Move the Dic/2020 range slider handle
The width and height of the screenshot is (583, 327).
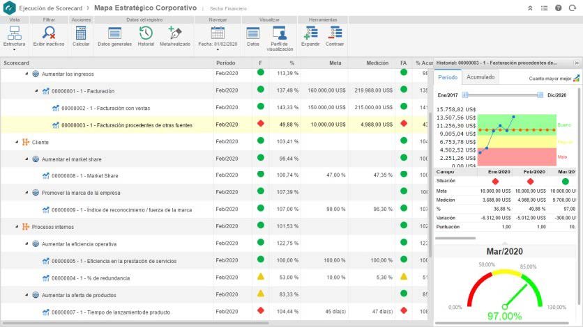540,95
